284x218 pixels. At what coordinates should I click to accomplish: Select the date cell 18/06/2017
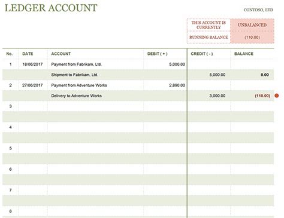click(x=33, y=65)
